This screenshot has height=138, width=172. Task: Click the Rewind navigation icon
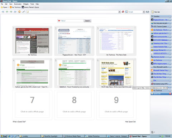(x=3, y=12)
